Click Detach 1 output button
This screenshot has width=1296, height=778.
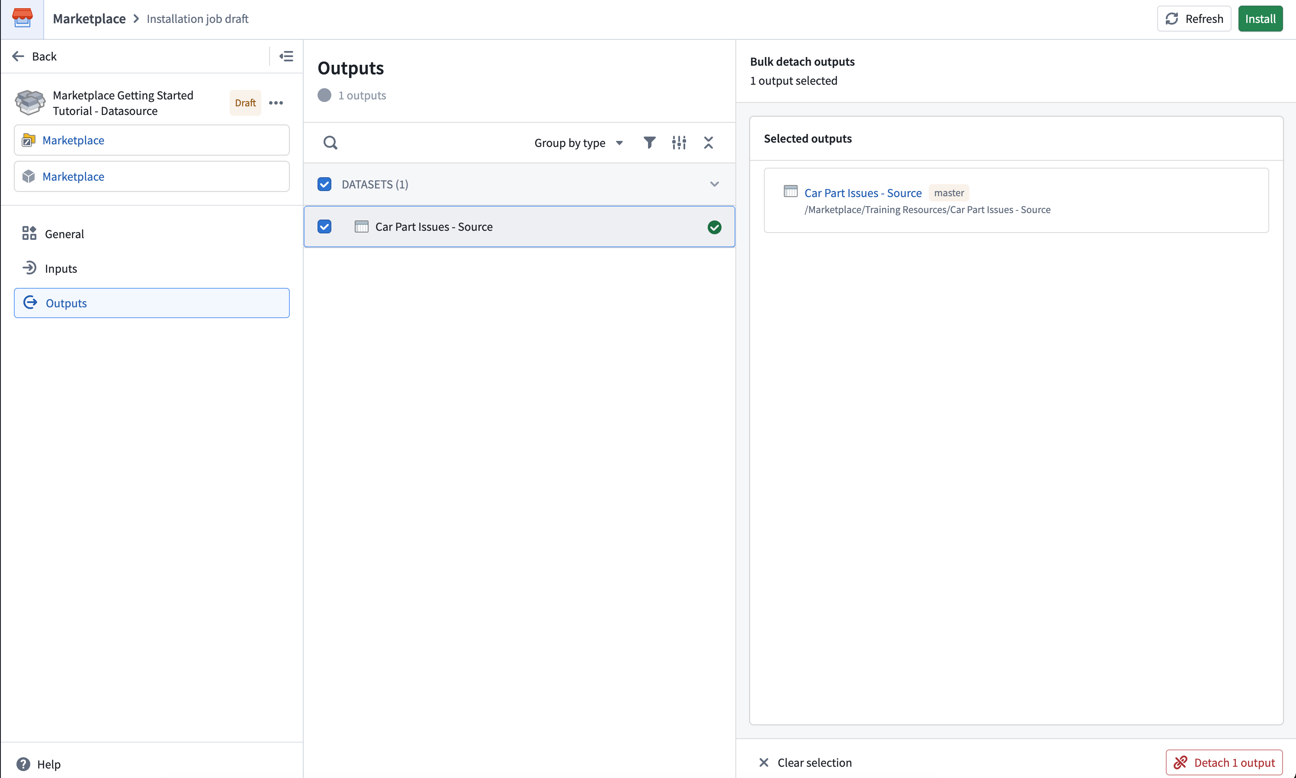coord(1224,762)
